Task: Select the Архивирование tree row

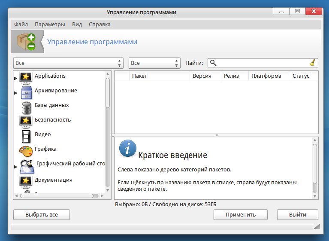Action: click(x=59, y=93)
